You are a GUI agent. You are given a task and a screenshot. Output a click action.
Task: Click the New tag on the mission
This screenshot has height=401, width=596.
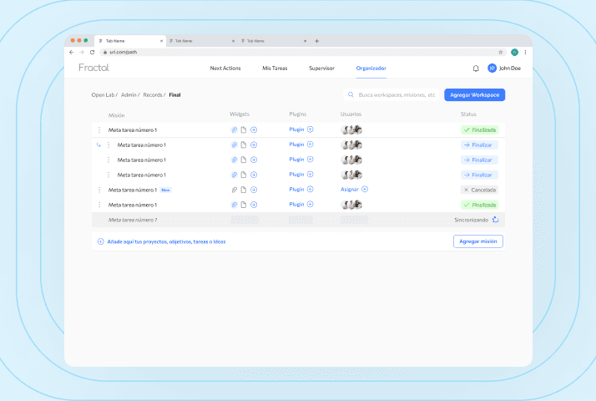[x=165, y=190]
